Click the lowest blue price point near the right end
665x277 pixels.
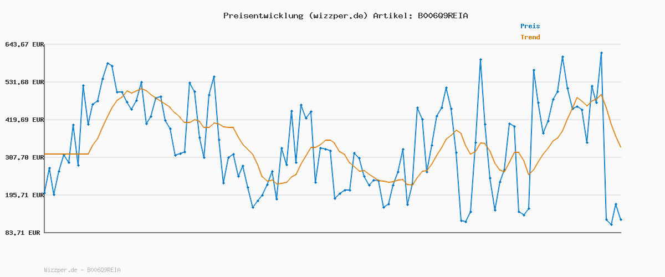tap(611, 224)
